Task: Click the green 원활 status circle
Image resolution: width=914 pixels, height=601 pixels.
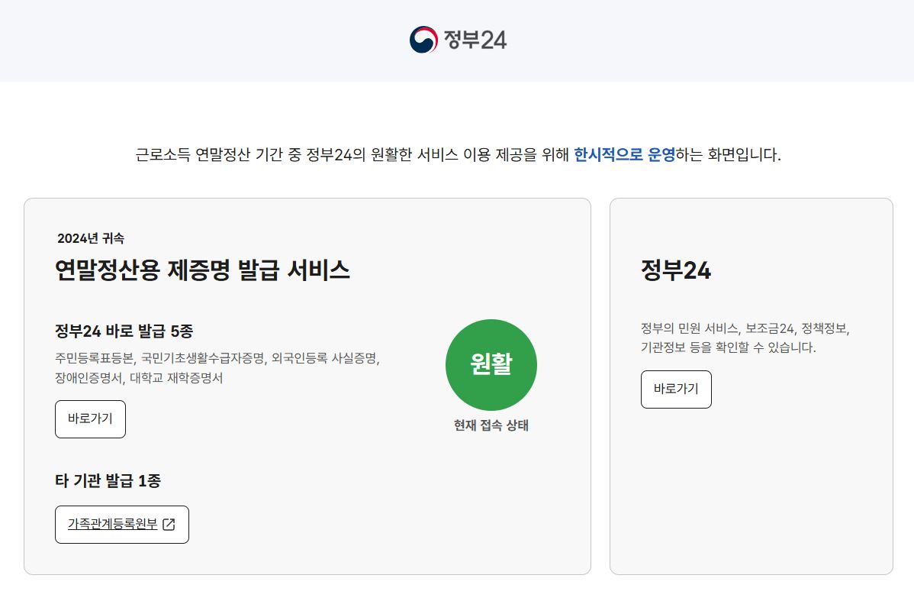Action: click(x=491, y=365)
